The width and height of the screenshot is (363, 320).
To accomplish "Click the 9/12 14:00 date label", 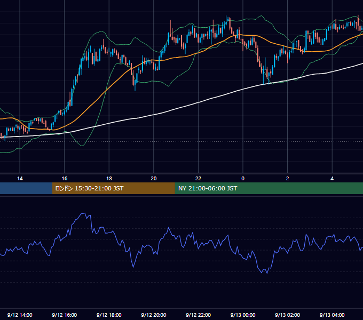I will [x=20, y=315].
